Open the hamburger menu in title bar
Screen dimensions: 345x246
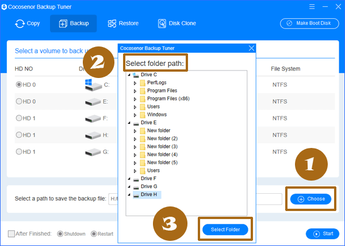tap(312, 7)
